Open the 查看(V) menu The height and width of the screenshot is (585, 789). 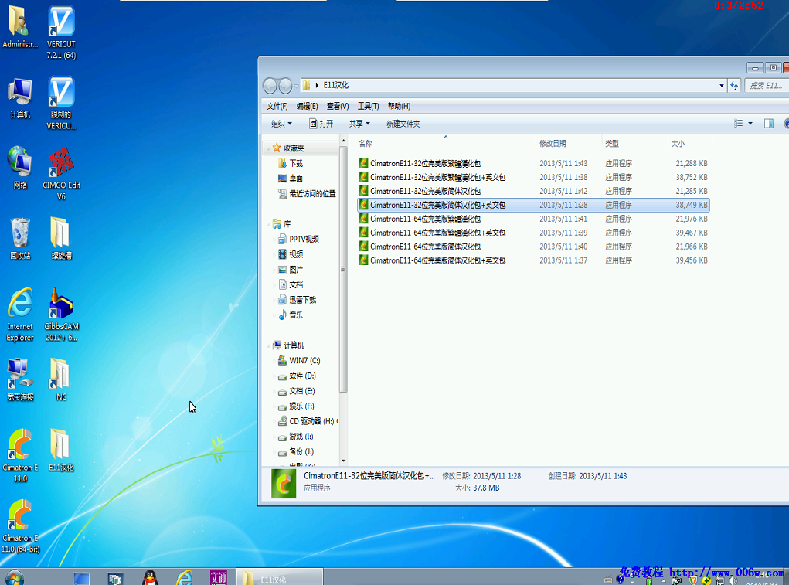coord(338,106)
